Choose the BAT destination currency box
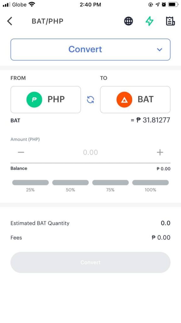This screenshot has width=181, height=323. click(135, 100)
